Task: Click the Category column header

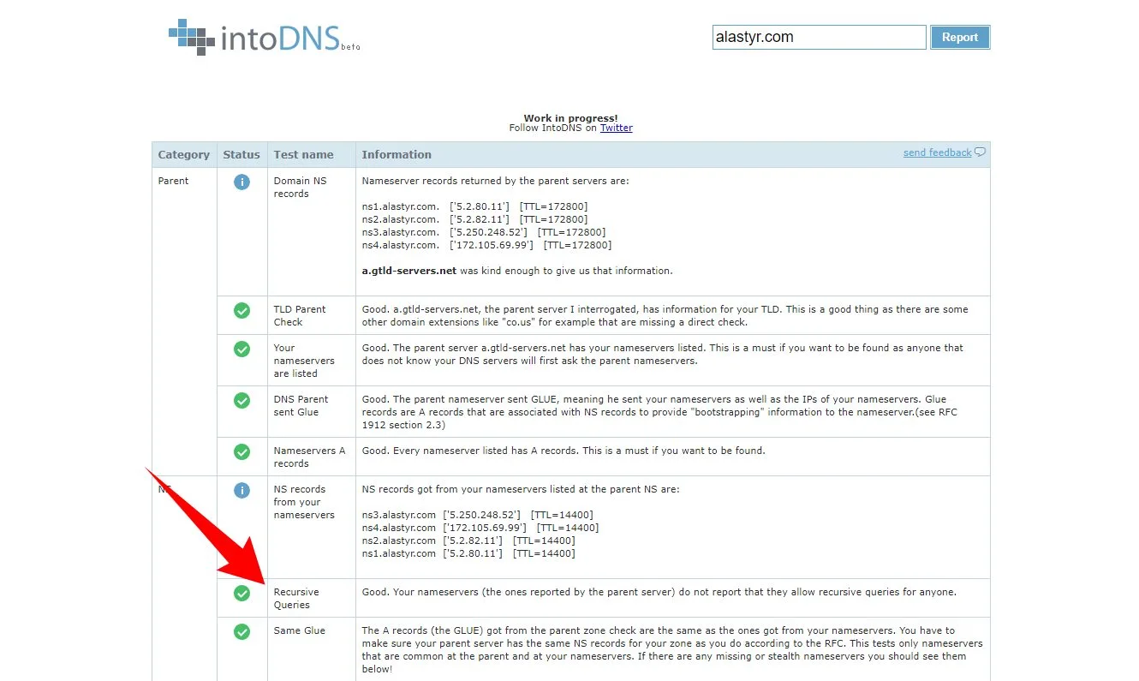Action: (x=183, y=155)
